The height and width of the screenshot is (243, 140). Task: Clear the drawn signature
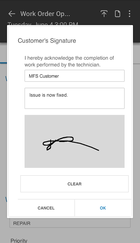[x=75, y=184]
